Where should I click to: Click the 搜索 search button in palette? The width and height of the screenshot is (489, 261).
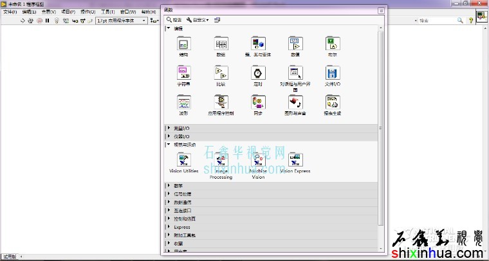174,20
